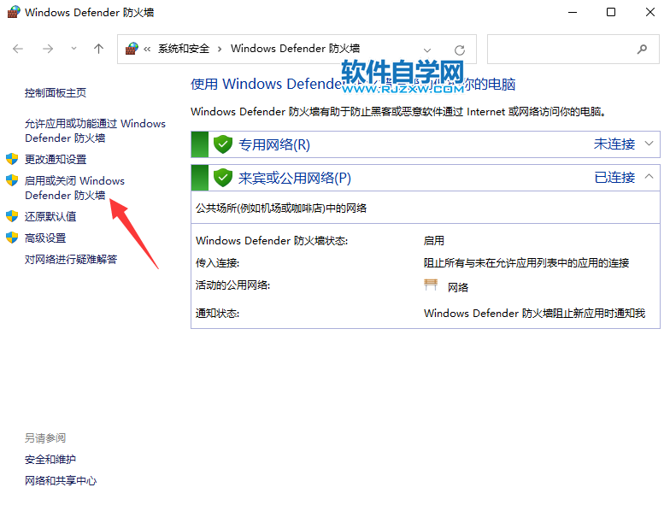
Task: Open 安全和维护 link
Action: pos(50,460)
